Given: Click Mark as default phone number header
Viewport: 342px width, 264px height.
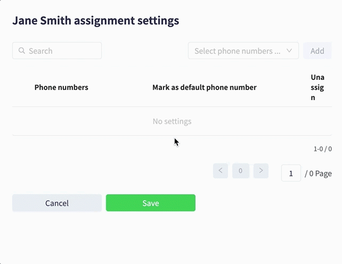Looking at the screenshot, I should 205,87.
